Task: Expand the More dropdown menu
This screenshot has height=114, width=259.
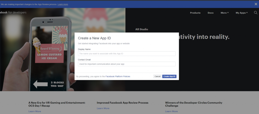Action: [x=225, y=13]
